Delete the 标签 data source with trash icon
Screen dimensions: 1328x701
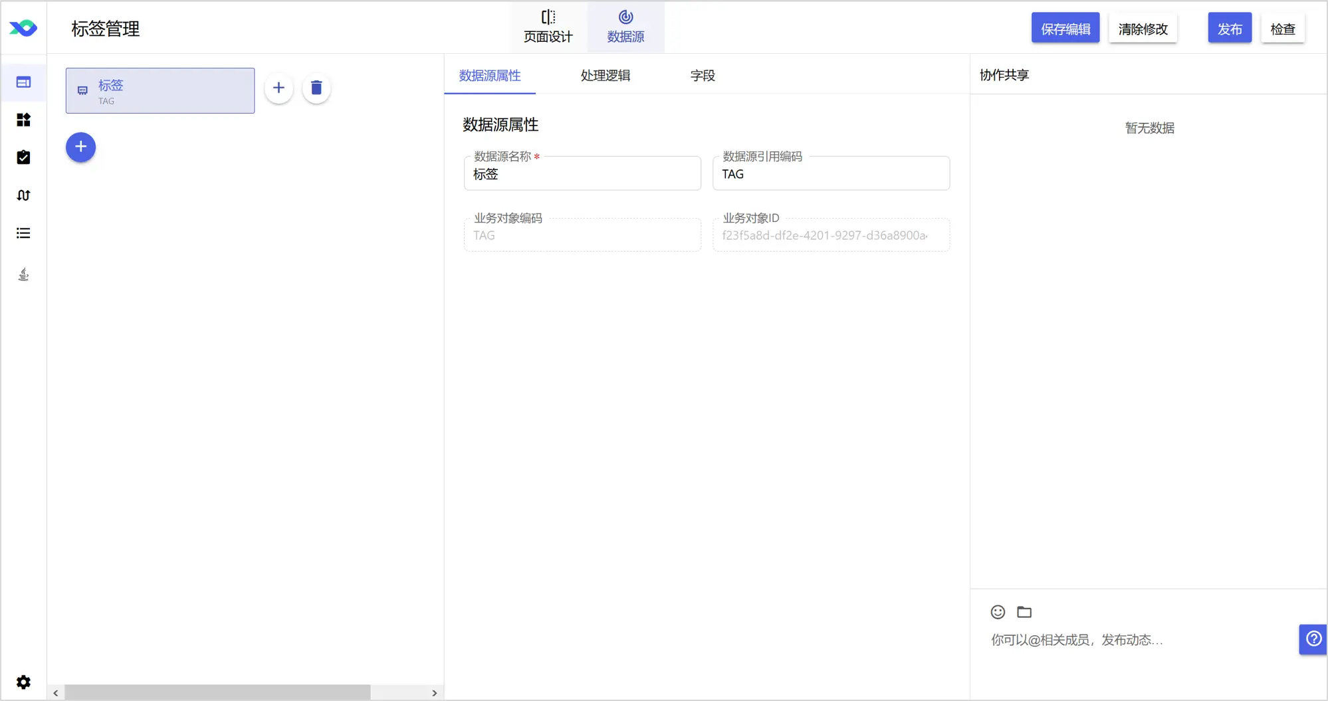pos(316,88)
